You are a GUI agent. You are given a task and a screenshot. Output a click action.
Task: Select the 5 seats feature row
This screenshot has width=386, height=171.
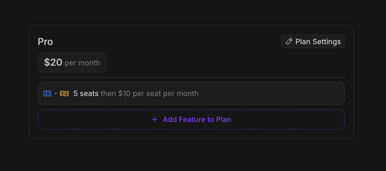(191, 93)
